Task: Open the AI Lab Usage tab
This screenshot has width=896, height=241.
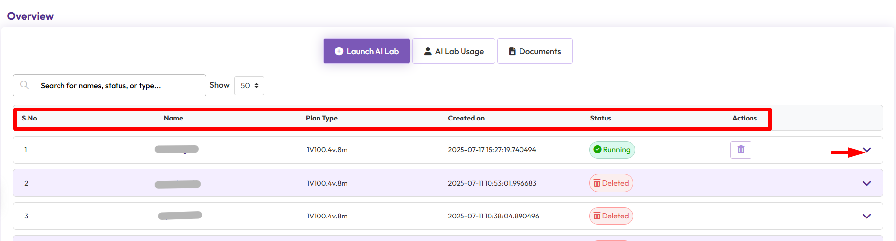Action: [x=454, y=51]
